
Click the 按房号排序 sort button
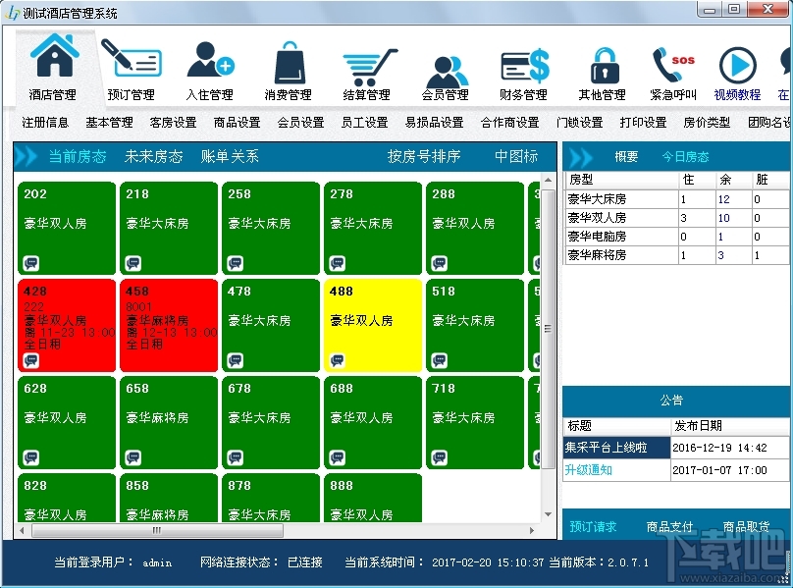[424, 156]
